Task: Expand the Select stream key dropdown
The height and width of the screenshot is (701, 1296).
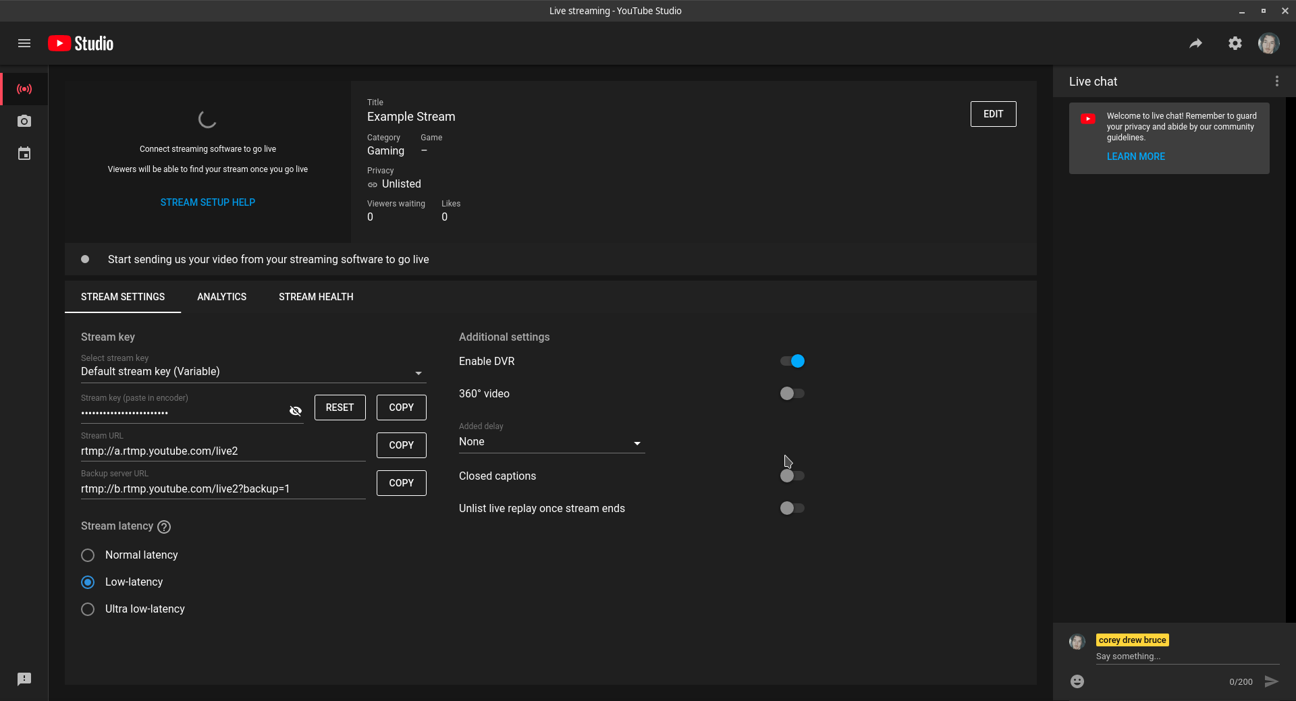Action: [254, 372]
